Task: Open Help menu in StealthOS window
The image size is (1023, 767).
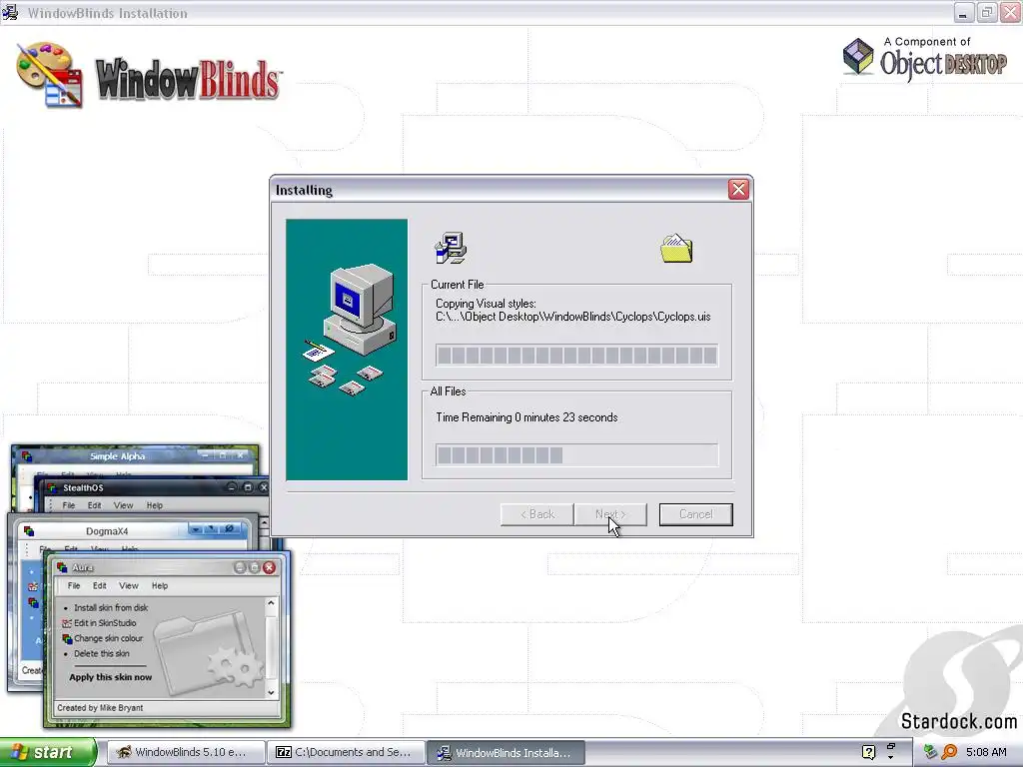Action: (x=155, y=505)
